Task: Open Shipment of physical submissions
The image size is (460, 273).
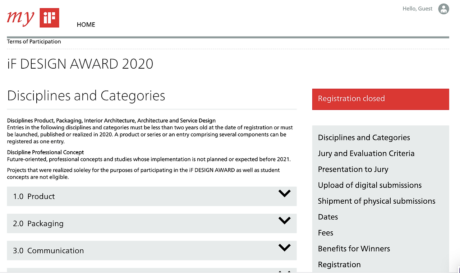Action: pos(376,201)
